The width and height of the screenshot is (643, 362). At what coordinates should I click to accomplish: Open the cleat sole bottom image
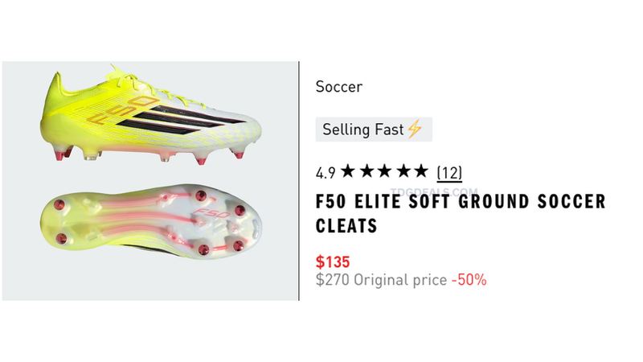150,223
